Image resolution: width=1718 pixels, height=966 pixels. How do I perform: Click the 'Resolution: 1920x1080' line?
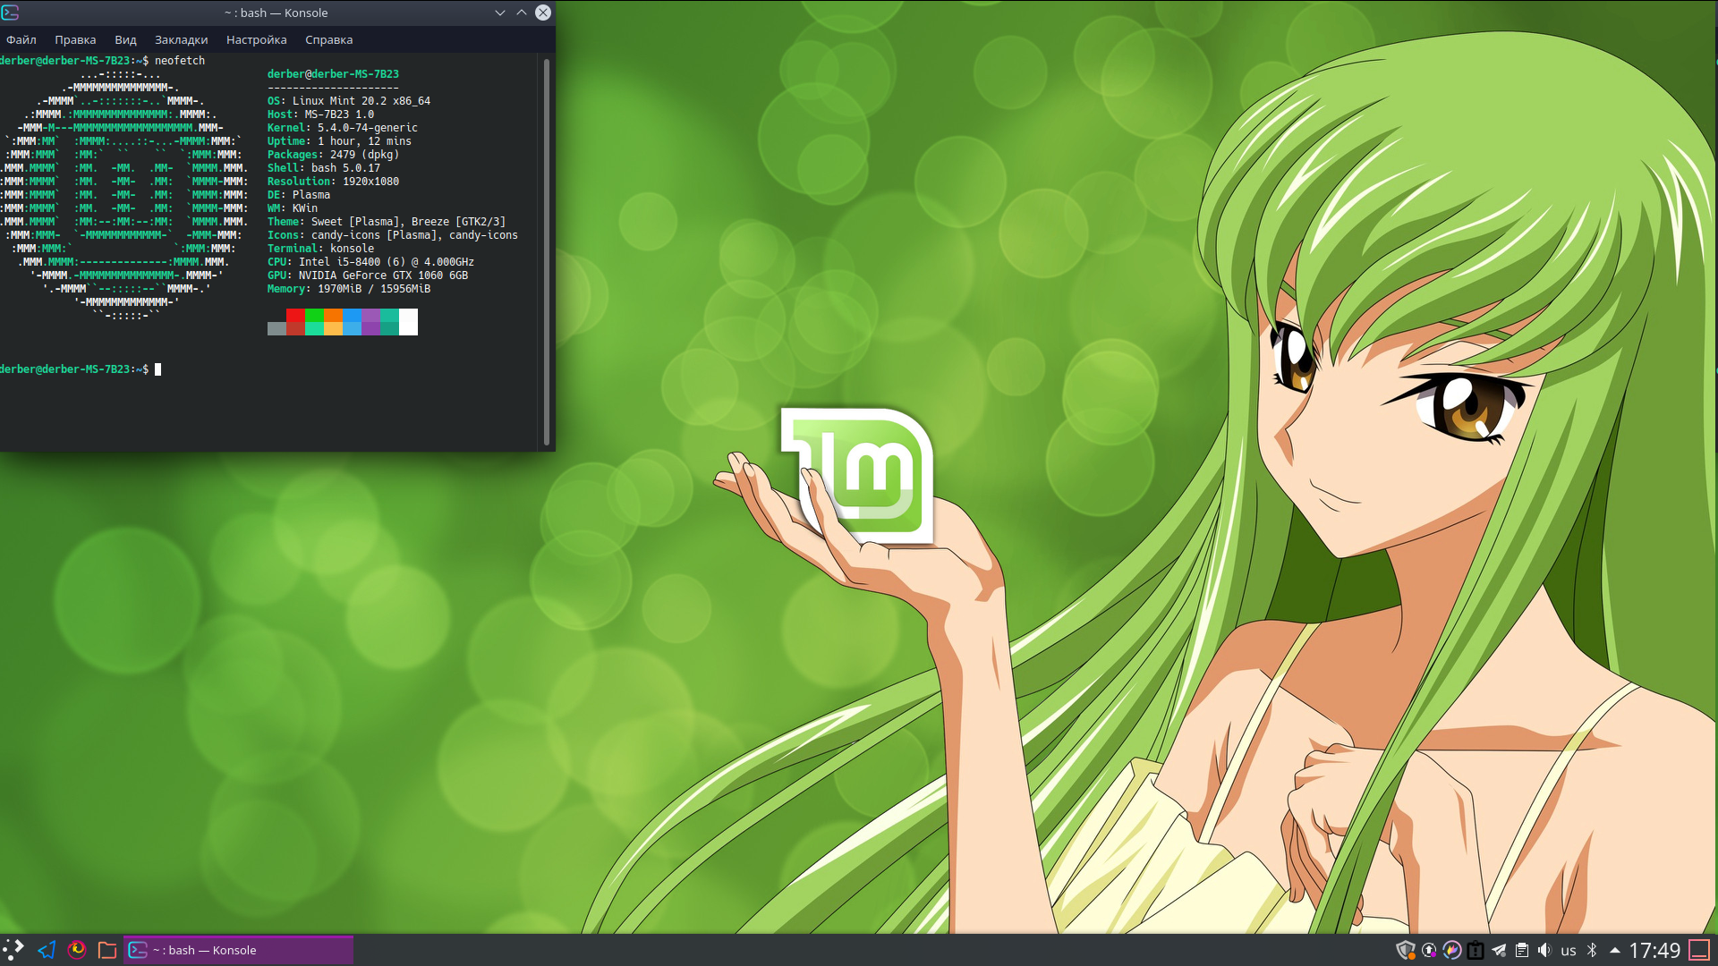[x=333, y=182]
